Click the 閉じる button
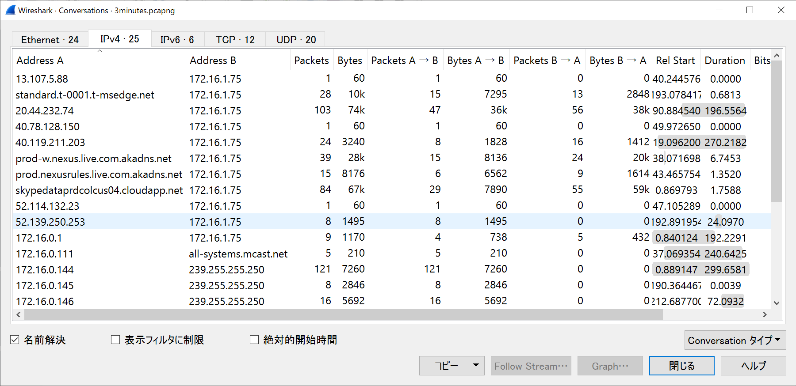Viewport: 796px width, 386px height. pos(682,366)
